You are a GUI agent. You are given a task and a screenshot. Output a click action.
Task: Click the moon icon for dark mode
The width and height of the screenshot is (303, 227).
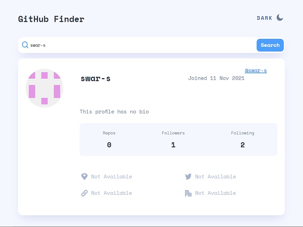280,18
